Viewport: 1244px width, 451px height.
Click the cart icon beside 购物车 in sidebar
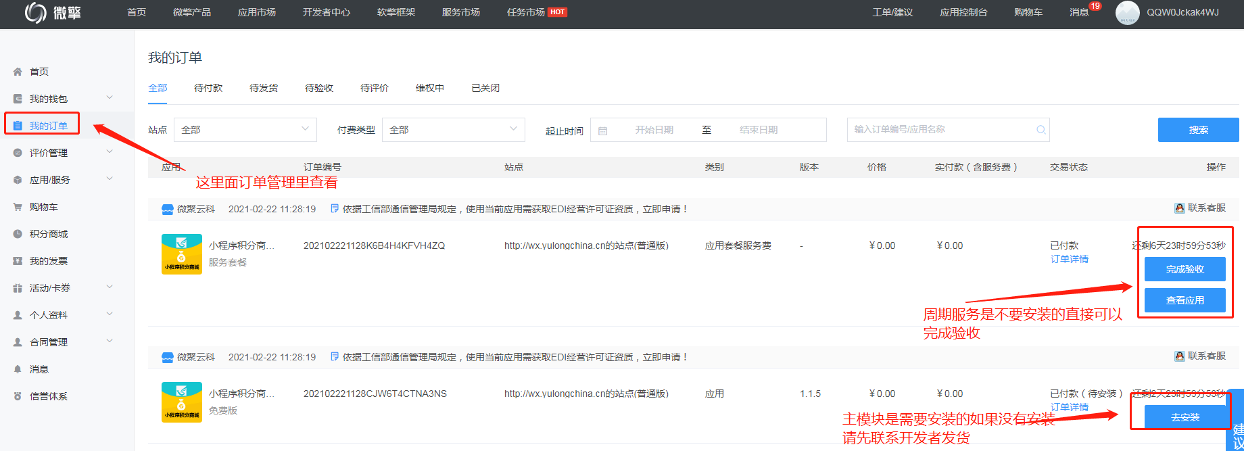(x=18, y=207)
